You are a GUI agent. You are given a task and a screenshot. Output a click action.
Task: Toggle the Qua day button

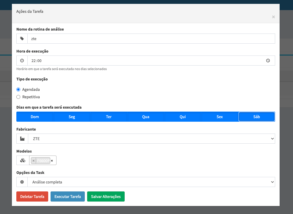[145, 117]
